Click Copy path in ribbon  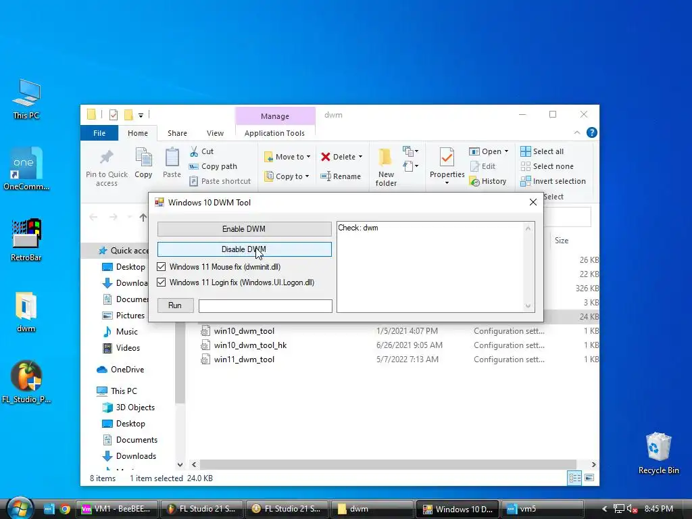[213, 166]
